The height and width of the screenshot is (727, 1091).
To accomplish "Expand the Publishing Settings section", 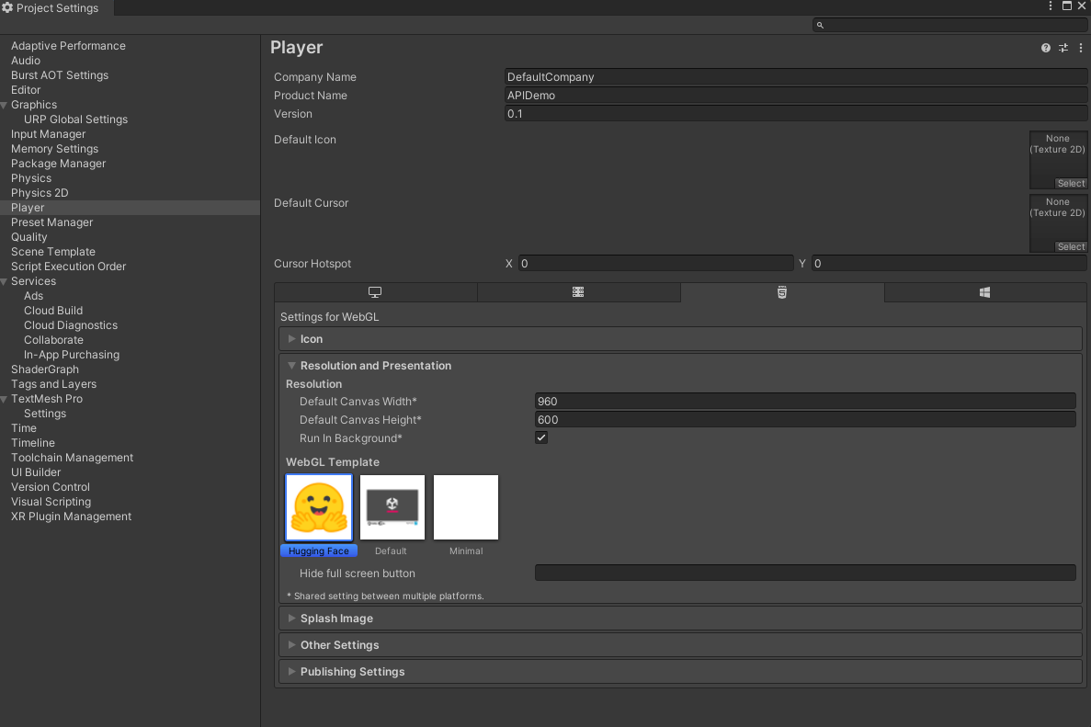I will [x=352, y=672].
